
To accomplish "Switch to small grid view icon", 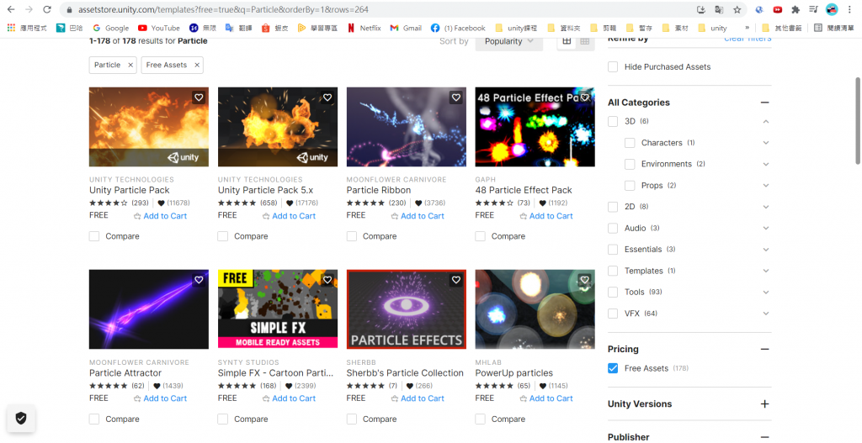I will tap(585, 41).
